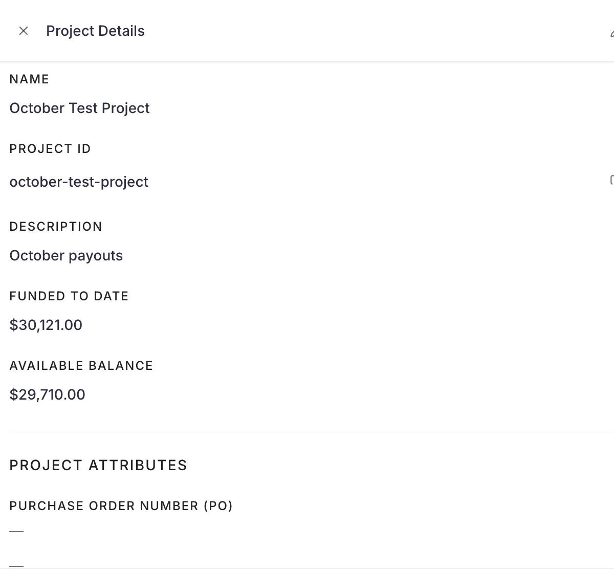Click the October payouts description text
This screenshot has height=571, width=614.
tap(66, 256)
